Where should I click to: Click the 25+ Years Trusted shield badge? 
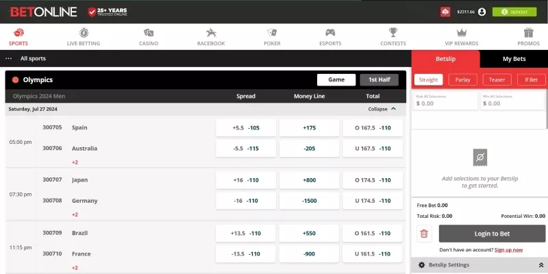(x=108, y=12)
